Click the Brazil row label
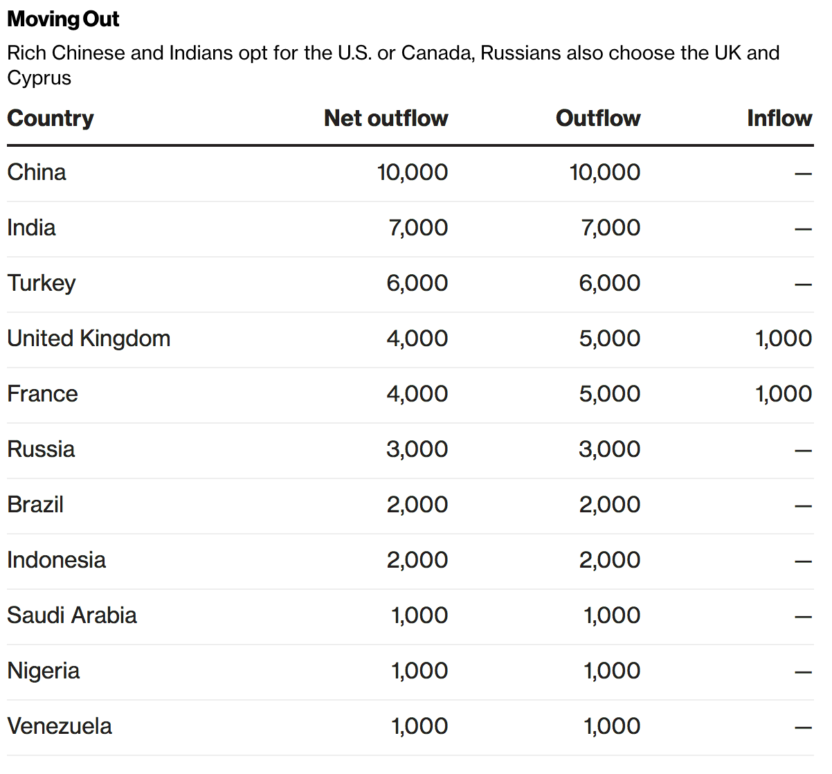This screenshot has height=774, width=832. [x=35, y=505]
